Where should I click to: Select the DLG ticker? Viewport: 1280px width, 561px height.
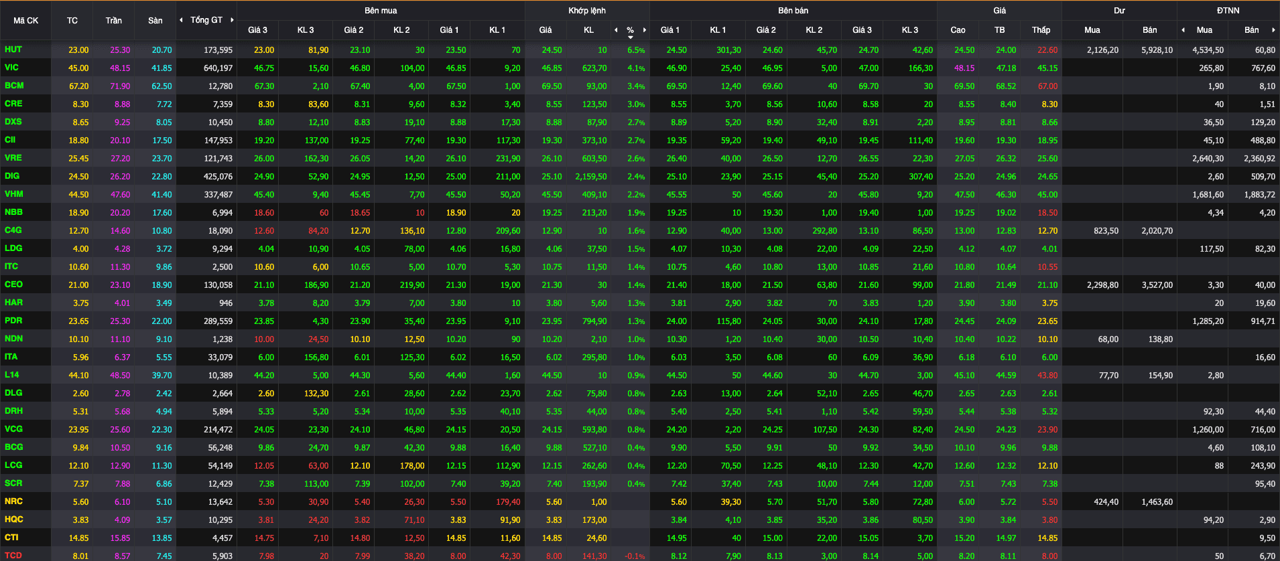coord(13,393)
